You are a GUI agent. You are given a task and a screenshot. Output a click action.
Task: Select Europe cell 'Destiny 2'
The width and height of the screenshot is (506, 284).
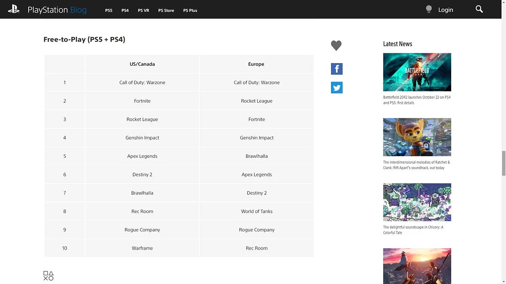tap(256, 193)
